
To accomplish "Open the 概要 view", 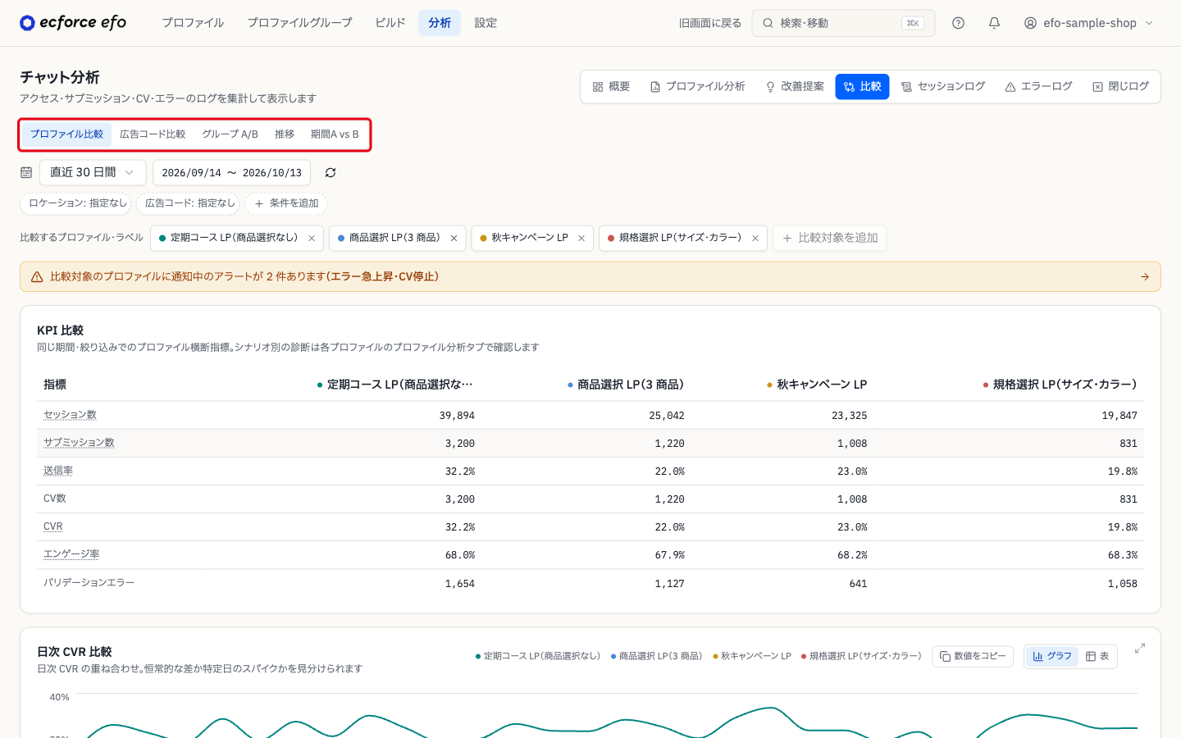I will (611, 87).
